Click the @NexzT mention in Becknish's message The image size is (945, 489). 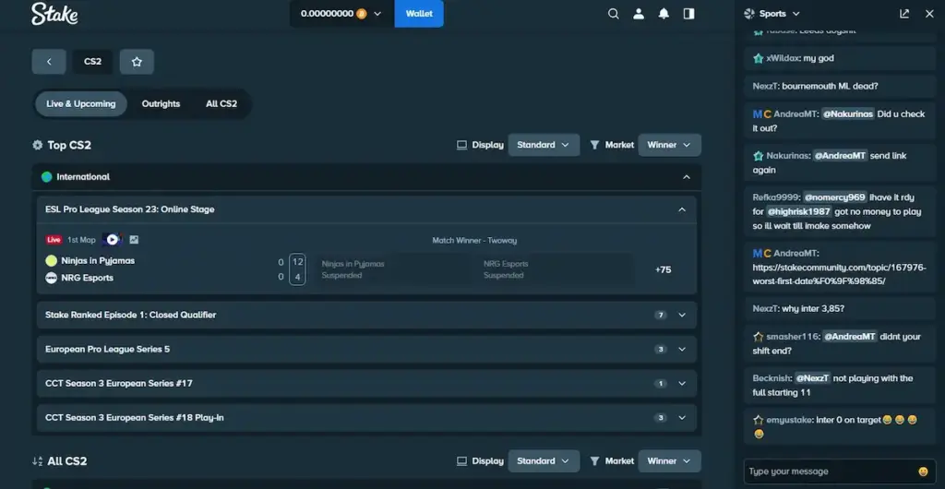point(812,379)
